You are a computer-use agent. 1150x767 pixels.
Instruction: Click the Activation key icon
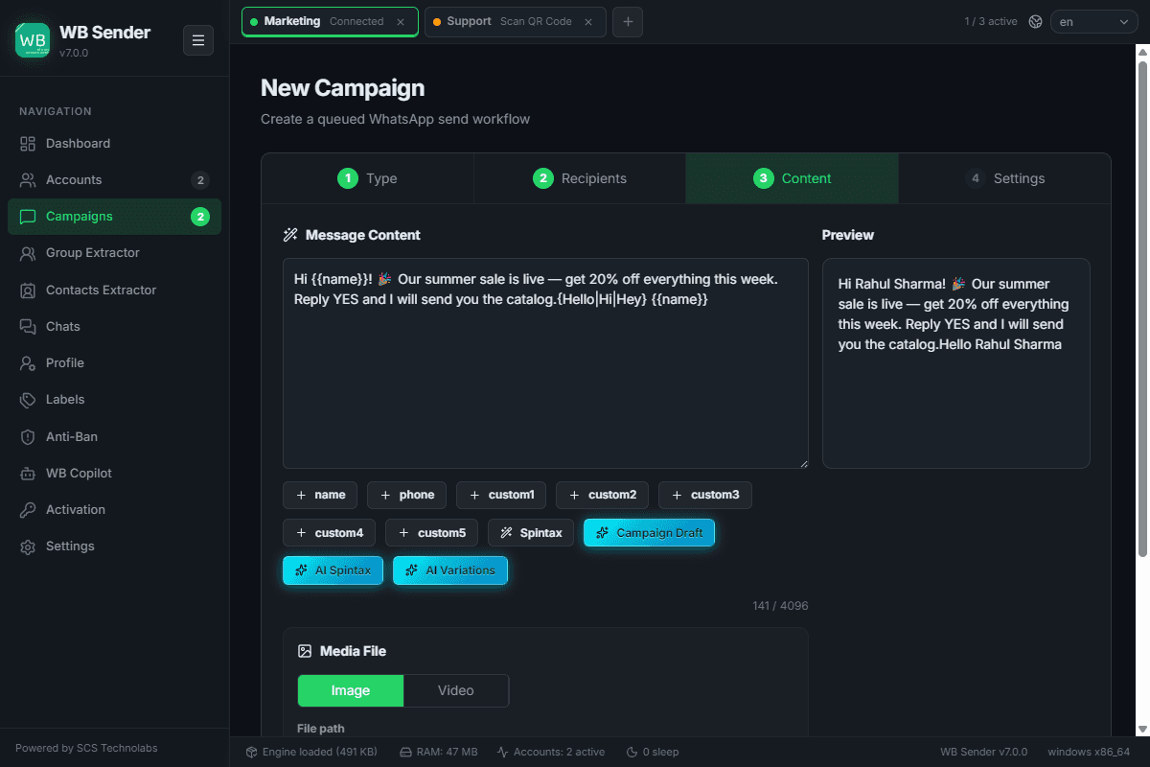click(28, 510)
